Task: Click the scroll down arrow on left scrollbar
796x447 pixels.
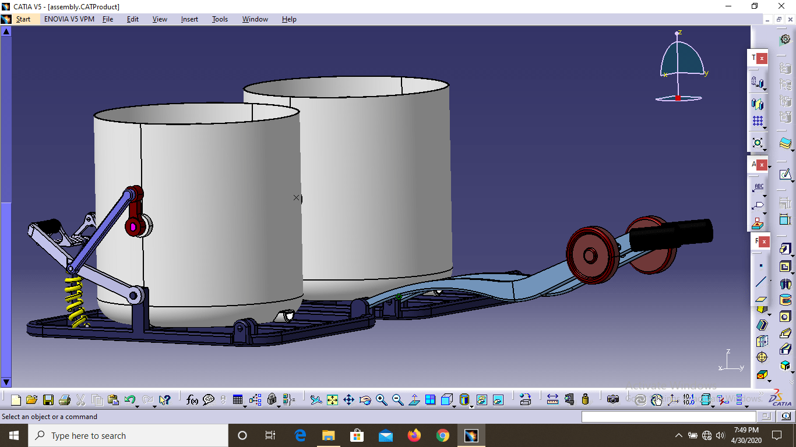Action: (6, 382)
